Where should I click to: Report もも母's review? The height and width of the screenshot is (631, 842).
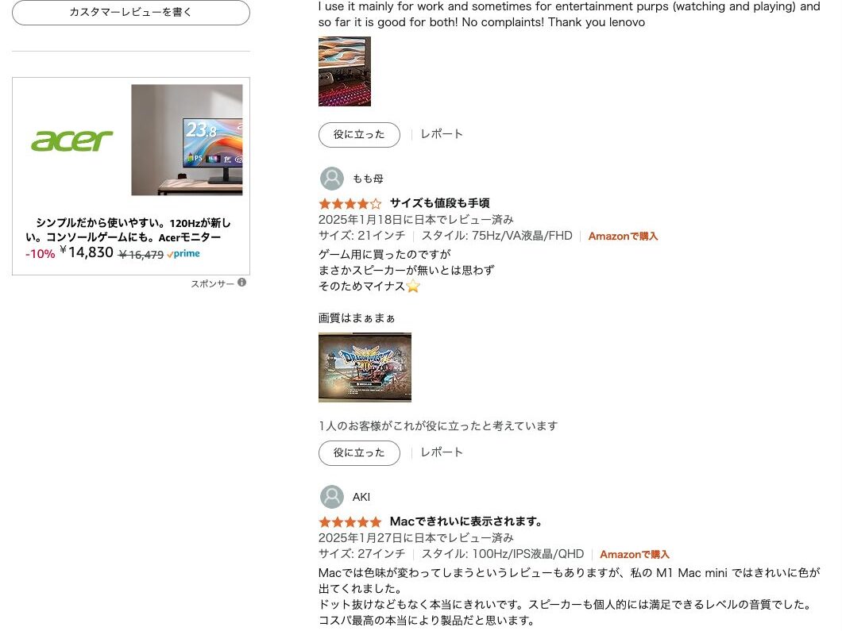442,452
